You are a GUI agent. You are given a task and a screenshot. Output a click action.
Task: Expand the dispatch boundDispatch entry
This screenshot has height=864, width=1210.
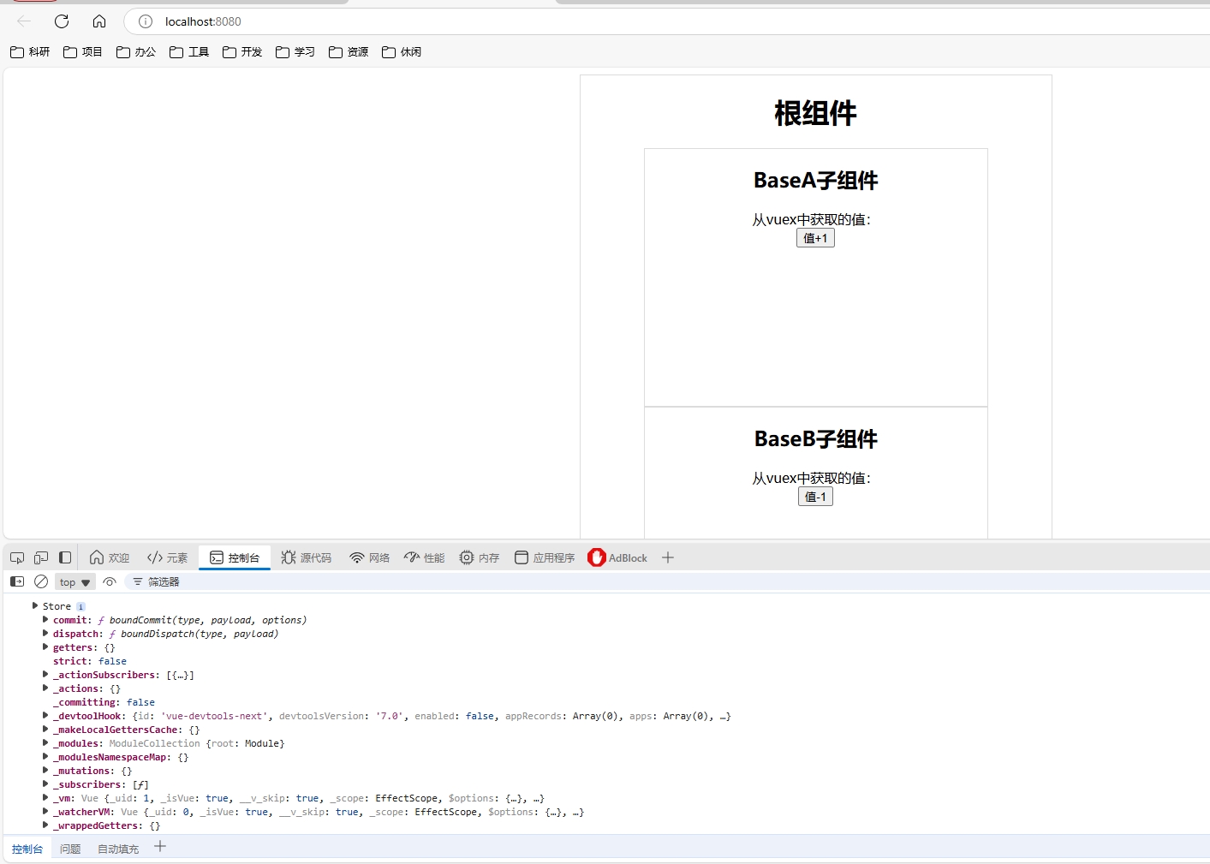tap(45, 633)
